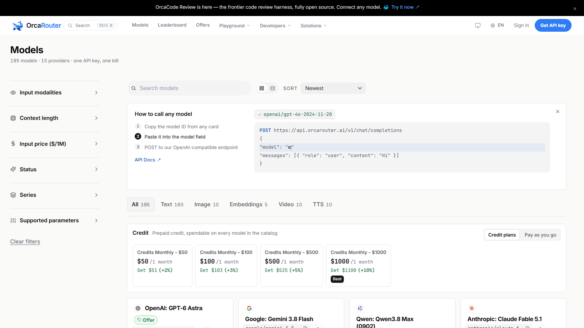
Task: Switch to grid view layout
Action: [262, 88]
